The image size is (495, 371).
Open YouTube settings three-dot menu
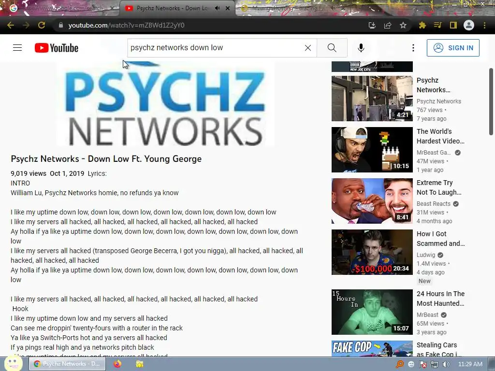pos(413,48)
